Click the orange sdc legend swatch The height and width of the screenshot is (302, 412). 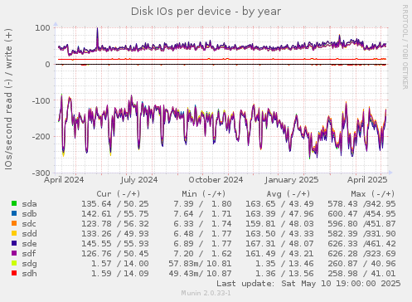[x=14, y=223]
